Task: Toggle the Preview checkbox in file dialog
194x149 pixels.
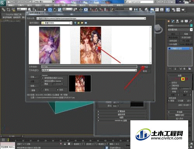Action: tap(58, 90)
